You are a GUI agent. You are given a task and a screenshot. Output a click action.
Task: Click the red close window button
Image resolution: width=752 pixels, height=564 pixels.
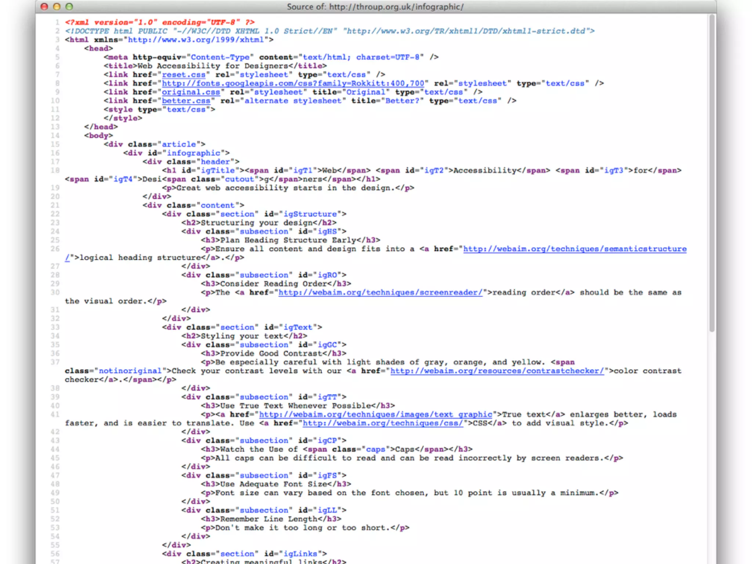(44, 7)
